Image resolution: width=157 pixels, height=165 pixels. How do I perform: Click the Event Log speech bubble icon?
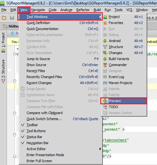(x=105, y=77)
